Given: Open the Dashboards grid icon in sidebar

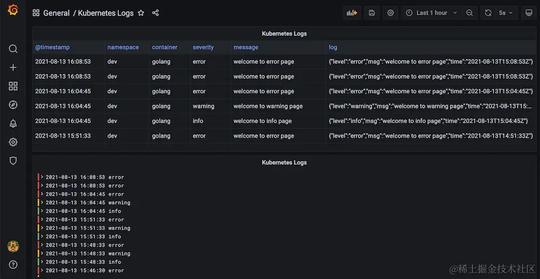Looking at the screenshot, I should (13, 86).
